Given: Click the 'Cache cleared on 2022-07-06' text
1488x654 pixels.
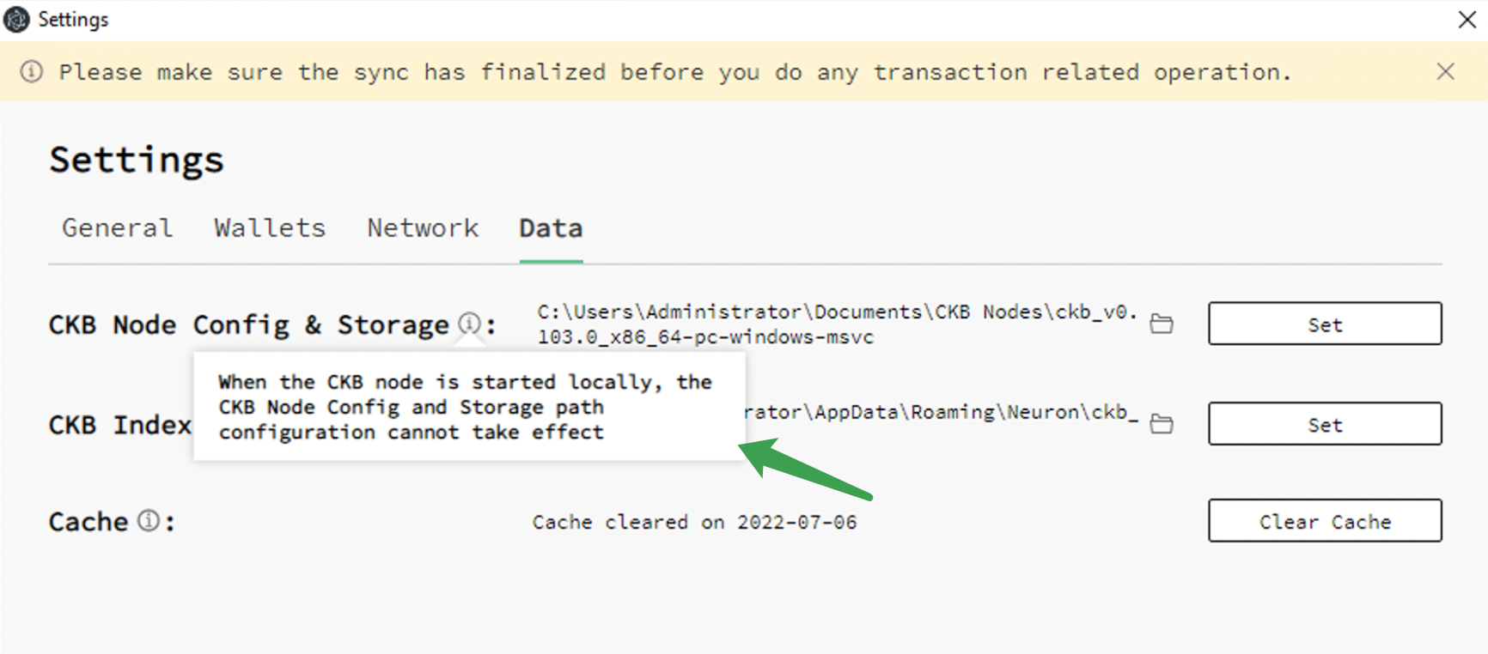Looking at the screenshot, I should [694, 522].
